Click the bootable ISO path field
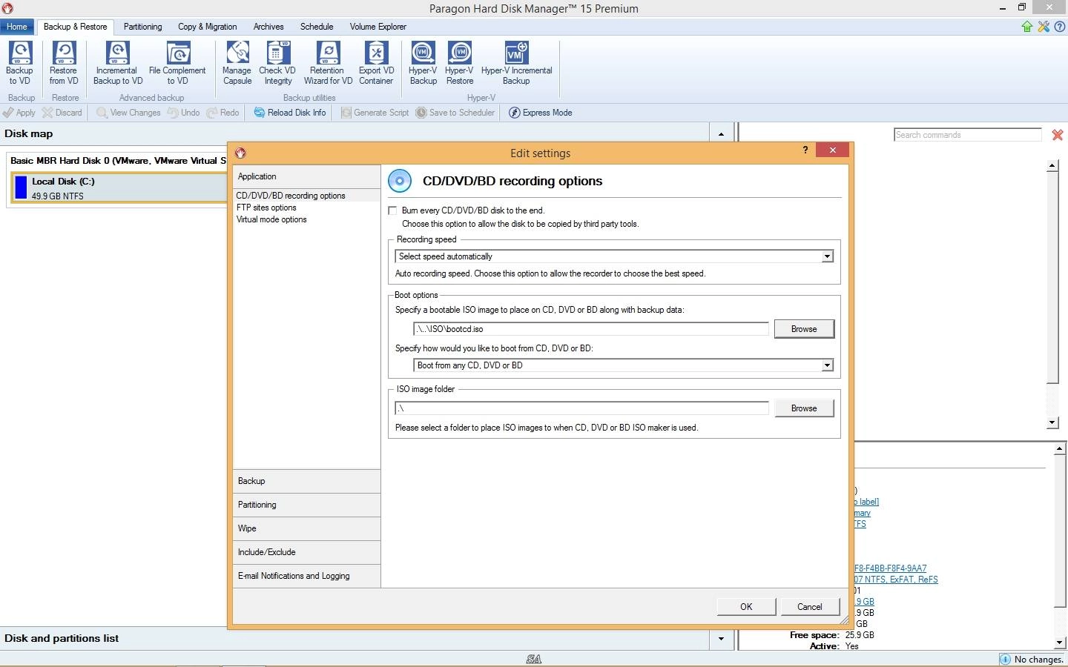Screen dimensions: 1068x667 tap(591, 329)
